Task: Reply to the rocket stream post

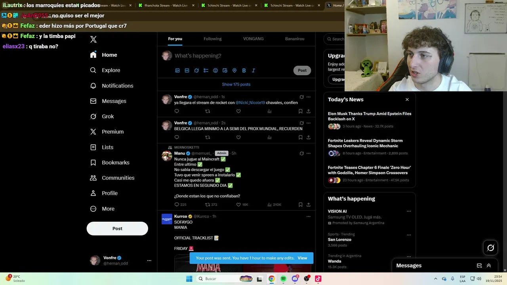Action: pyautogui.click(x=177, y=111)
